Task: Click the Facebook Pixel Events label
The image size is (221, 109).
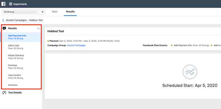Action: click(x=155, y=45)
